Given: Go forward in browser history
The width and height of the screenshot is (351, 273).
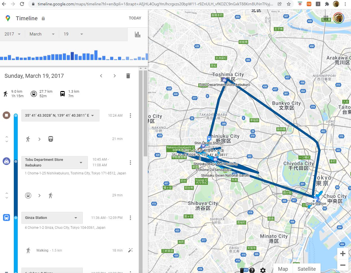Looking at the screenshot, I should pos(13,4).
